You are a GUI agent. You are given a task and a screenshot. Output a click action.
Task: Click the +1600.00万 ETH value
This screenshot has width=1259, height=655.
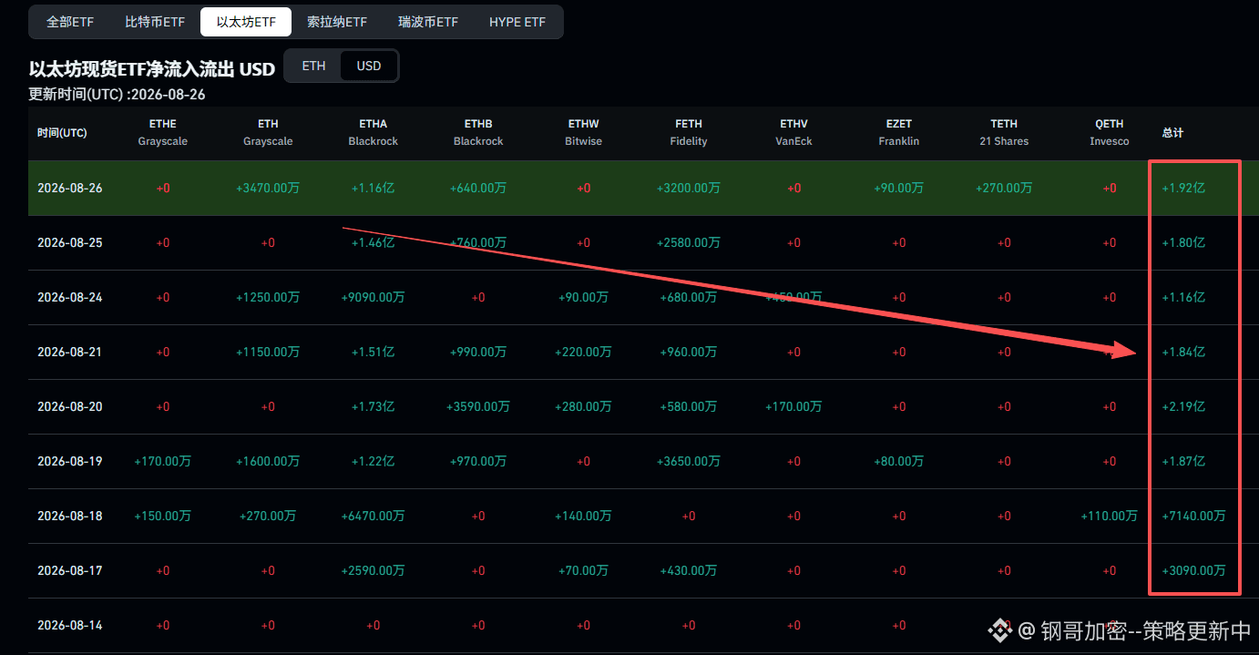[268, 461]
